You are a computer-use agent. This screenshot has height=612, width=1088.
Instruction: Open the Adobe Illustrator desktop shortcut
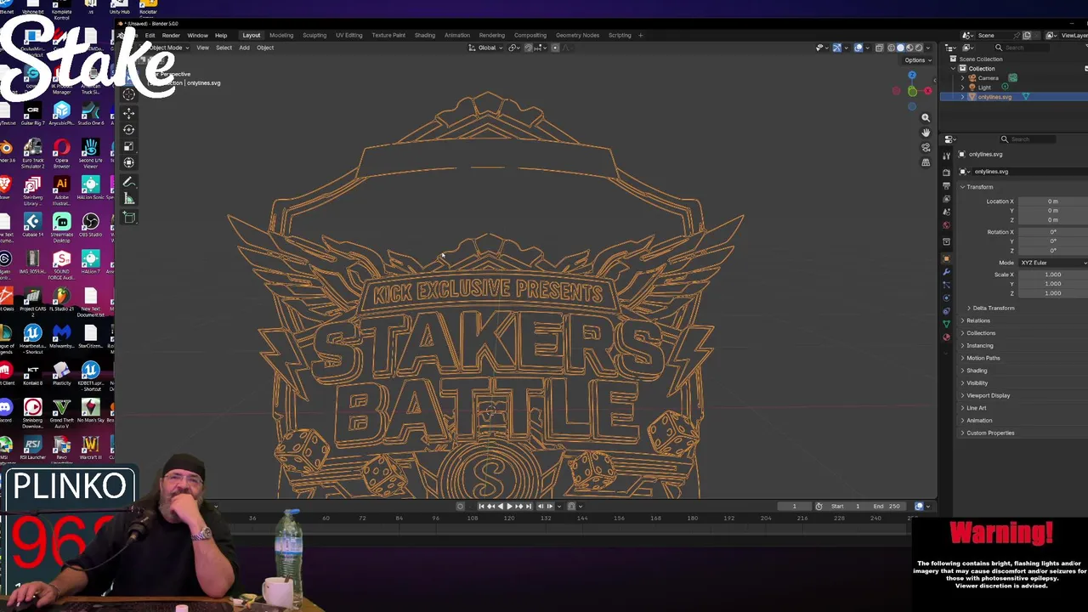point(61,187)
